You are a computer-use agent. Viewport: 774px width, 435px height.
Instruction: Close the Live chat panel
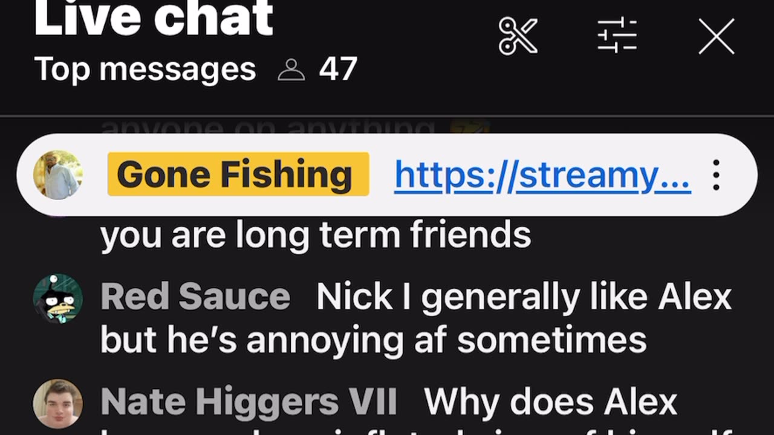coord(717,36)
